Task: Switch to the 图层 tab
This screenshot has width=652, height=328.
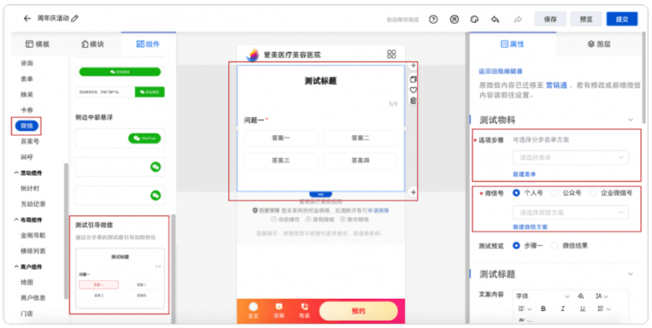Action: click(x=599, y=44)
